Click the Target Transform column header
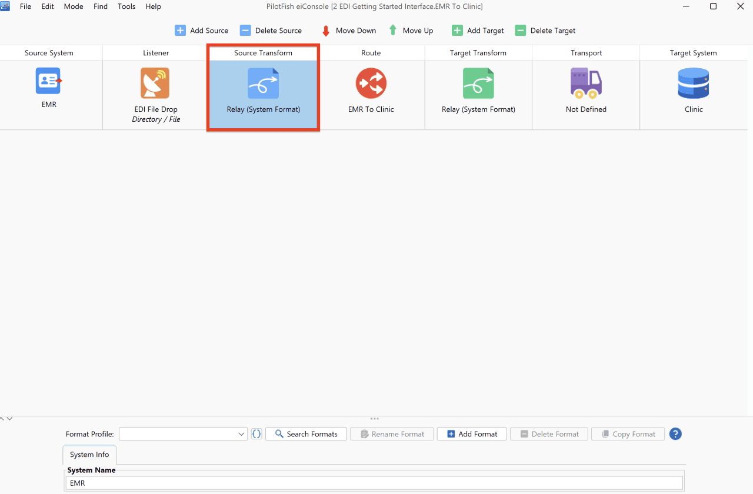The width and height of the screenshot is (753, 494). pos(478,53)
